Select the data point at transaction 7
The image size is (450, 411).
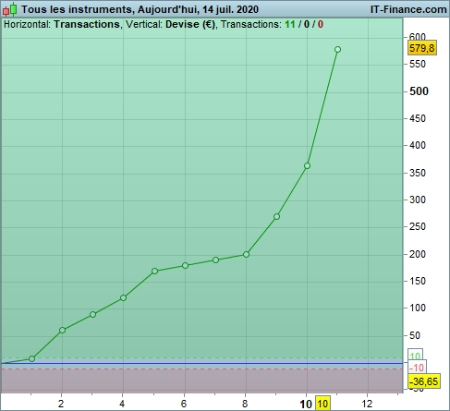pyautogui.click(x=215, y=260)
